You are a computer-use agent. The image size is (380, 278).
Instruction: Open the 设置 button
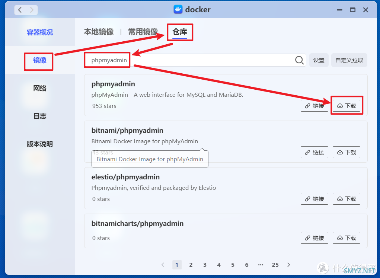click(319, 60)
